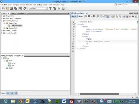
Task: Click the Debug Project toolbar icon
Action: click(63, 8)
